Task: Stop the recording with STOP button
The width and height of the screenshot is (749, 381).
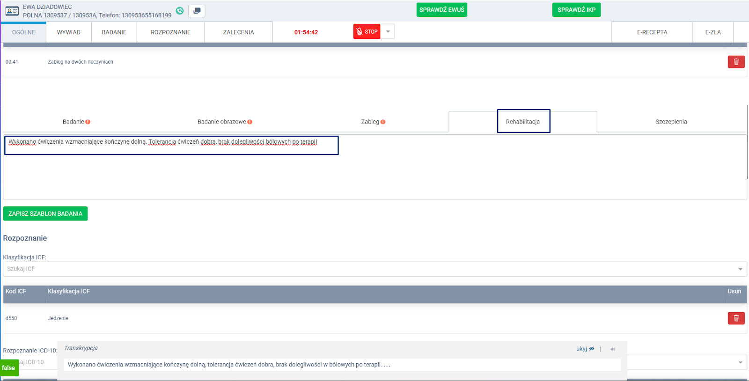Action: [367, 32]
